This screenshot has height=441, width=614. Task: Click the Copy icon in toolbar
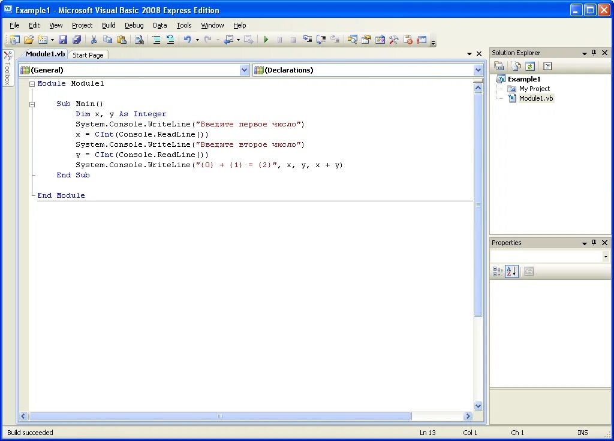[x=107, y=40]
